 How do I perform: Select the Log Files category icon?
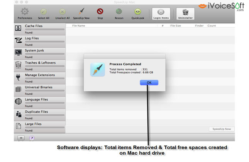pos(19,40)
